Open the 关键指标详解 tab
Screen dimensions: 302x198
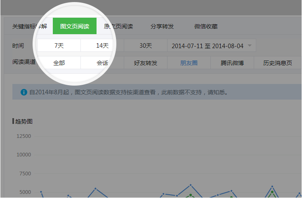click(30, 26)
